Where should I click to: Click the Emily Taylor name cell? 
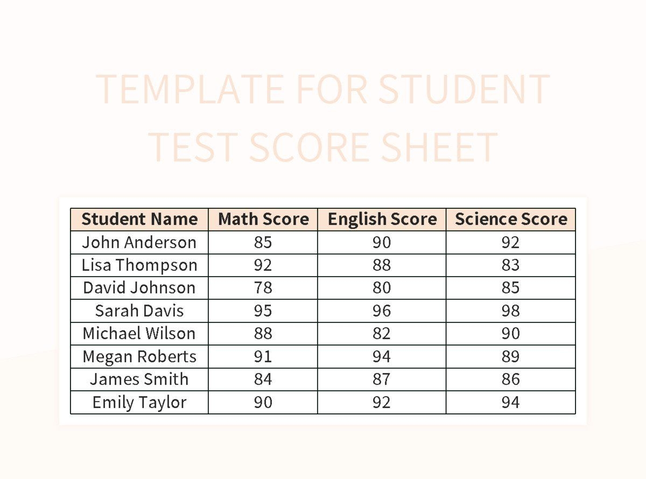coord(139,403)
